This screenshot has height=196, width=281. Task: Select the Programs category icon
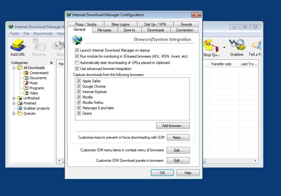tap(26, 88)
